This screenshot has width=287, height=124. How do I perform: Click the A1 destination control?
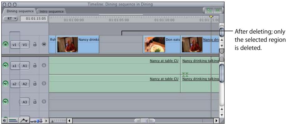pos(25,66)
